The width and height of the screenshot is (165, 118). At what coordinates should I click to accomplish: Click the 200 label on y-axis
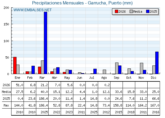(6, 8)
